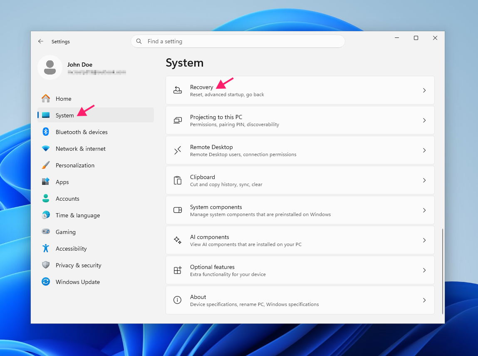Click 'Manage system components' description text
478x356 pixels.
pyautogui.click(x=260, y=214)
